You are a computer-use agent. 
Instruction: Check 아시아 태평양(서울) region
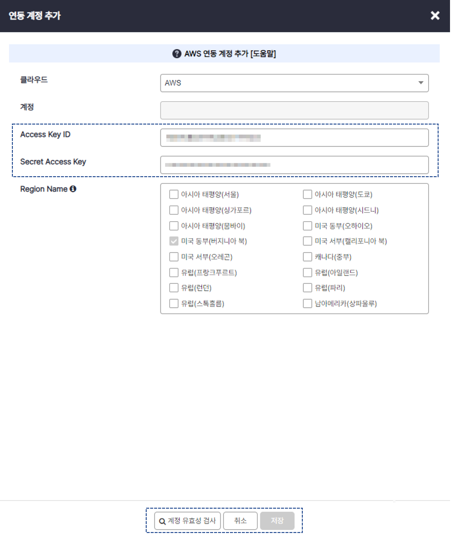click(x=174, y=195)
